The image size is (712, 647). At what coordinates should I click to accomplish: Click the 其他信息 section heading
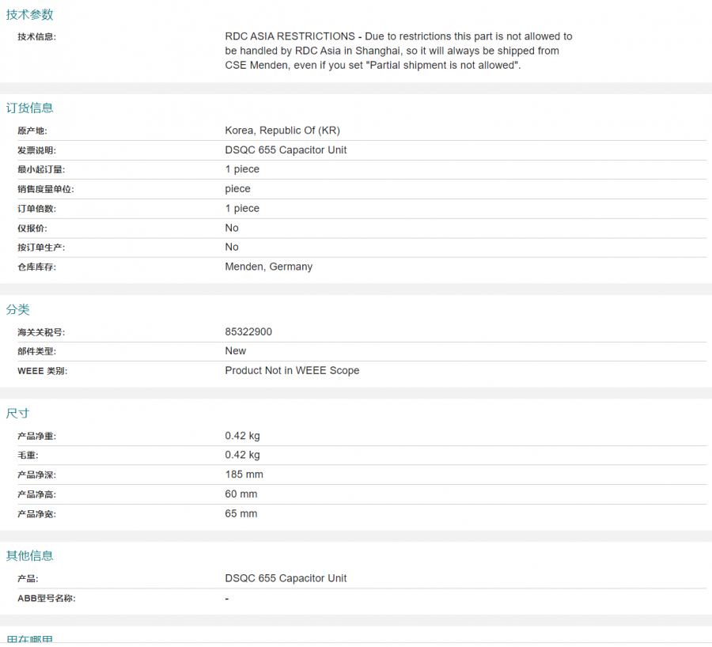pos(29,556)
